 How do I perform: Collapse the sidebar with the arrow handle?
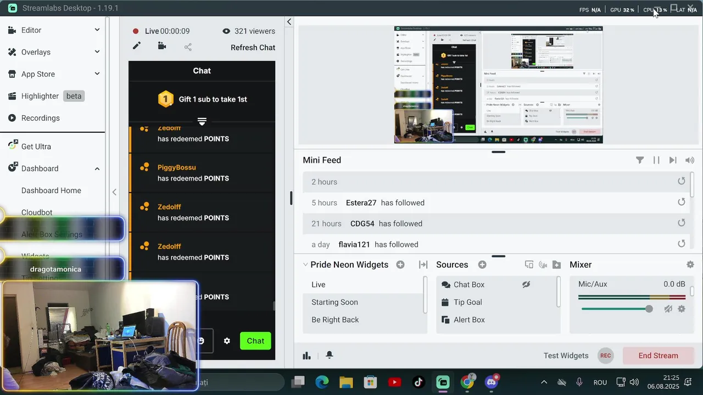[114, 192]
